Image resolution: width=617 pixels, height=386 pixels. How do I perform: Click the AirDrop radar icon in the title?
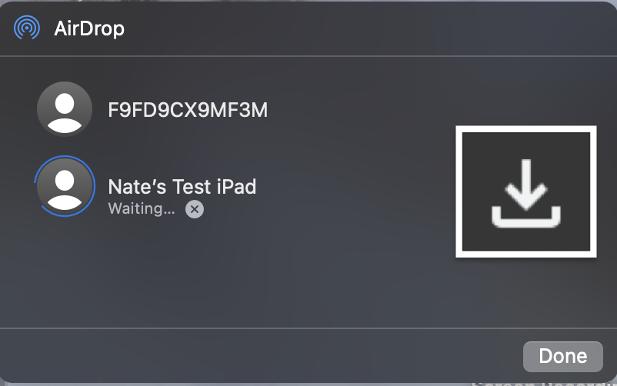pyautogui.click(x=28, y=29)
